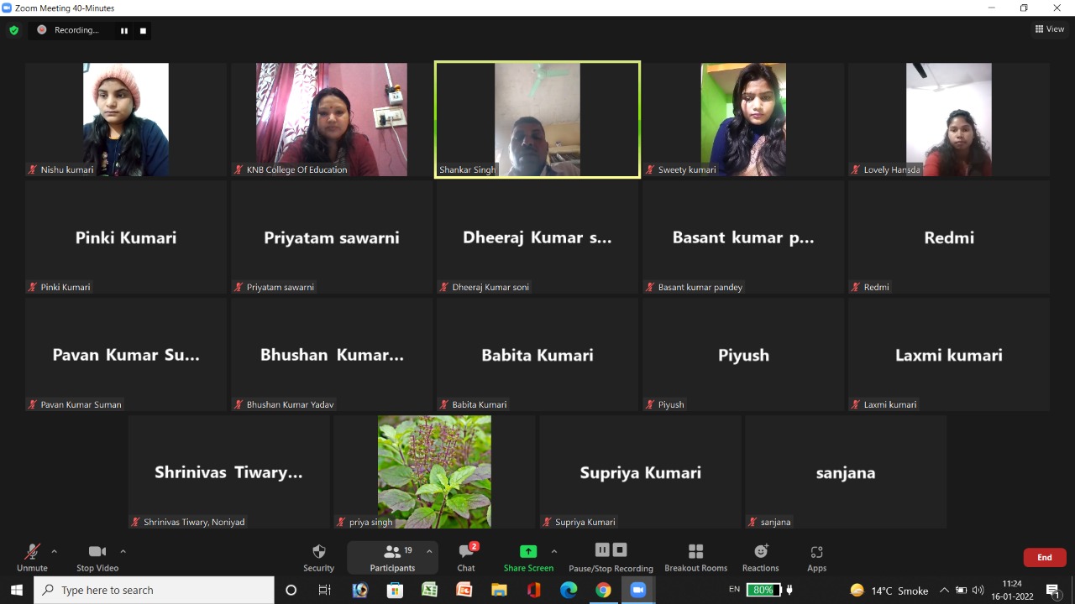Viewport: 1075px width, 604px height.
Task: Click the Zoom icon on the taskbar
Action: click(637, 590)
